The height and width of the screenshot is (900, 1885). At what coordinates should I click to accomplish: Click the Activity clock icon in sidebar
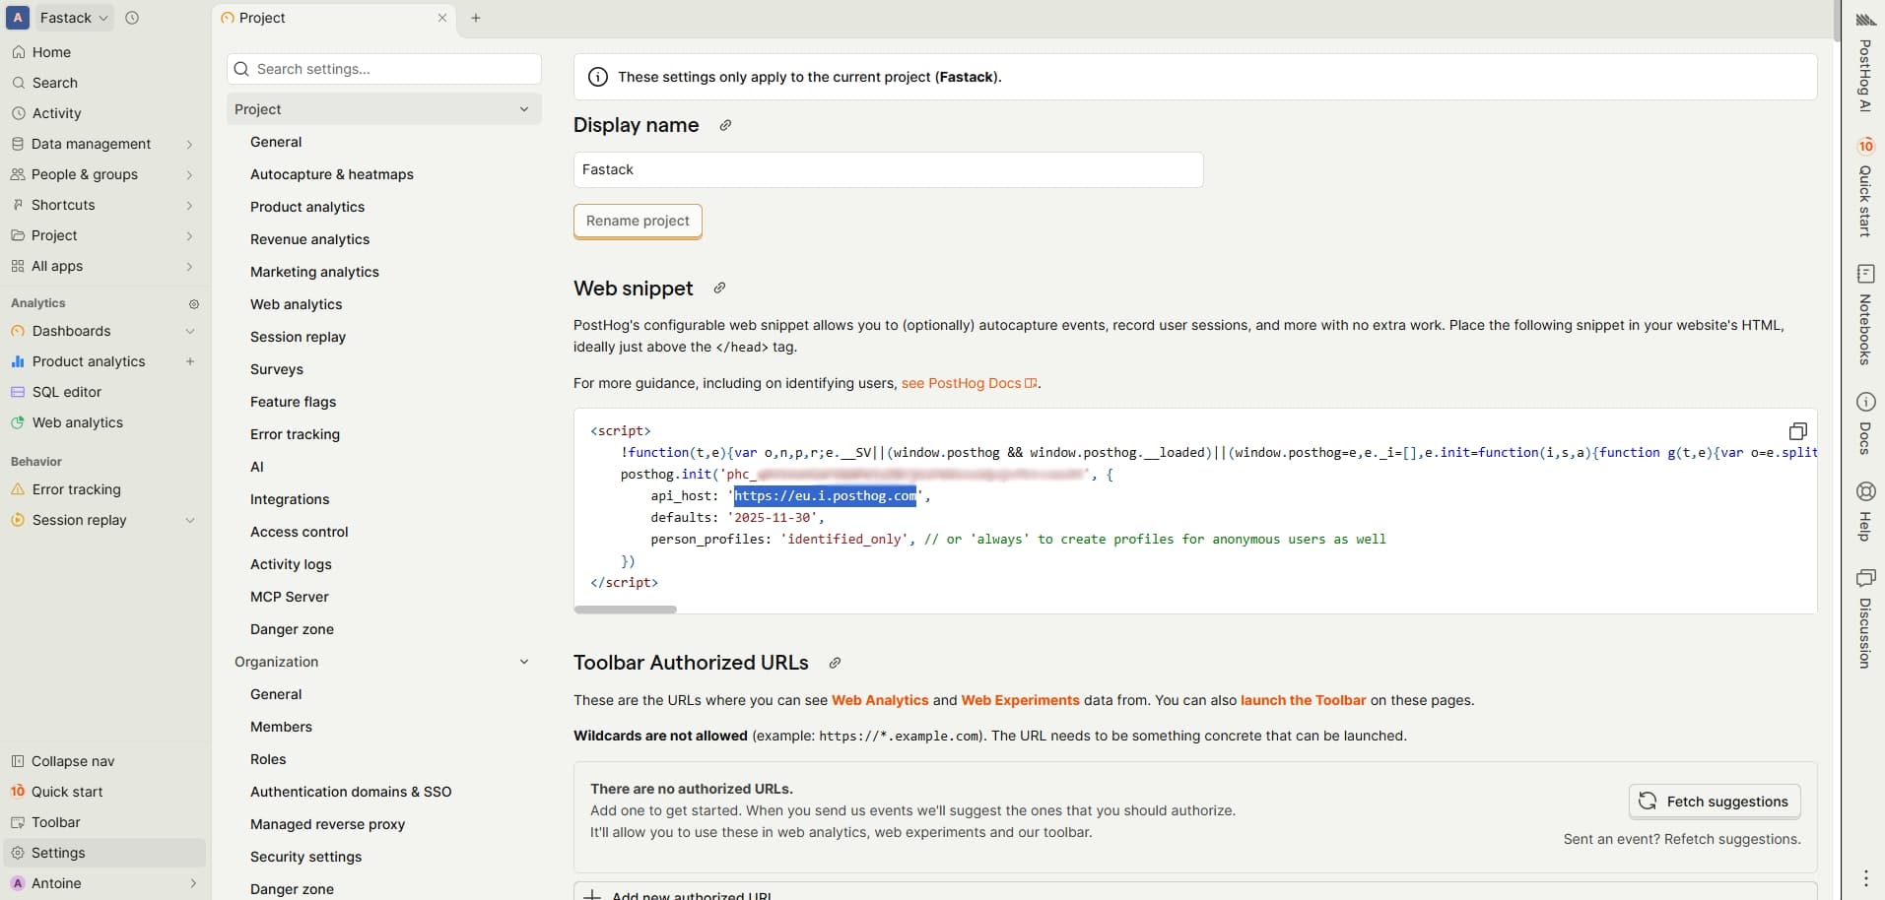[x=18, y=113]
